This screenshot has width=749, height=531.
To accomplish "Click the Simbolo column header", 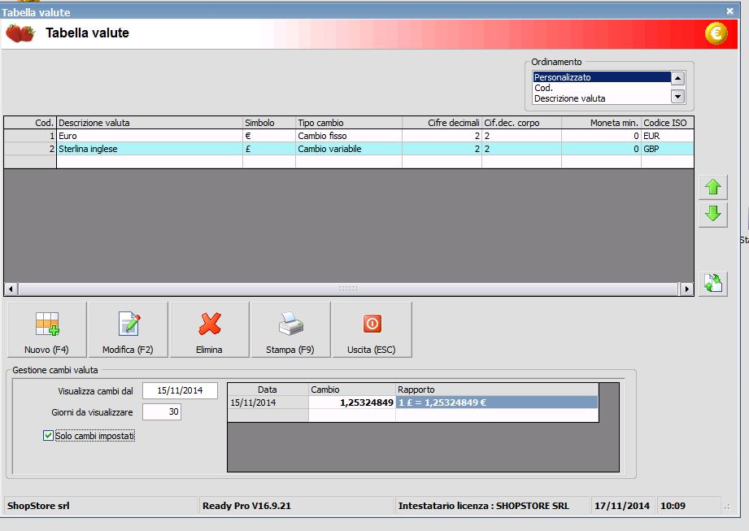I will (269, 123).
